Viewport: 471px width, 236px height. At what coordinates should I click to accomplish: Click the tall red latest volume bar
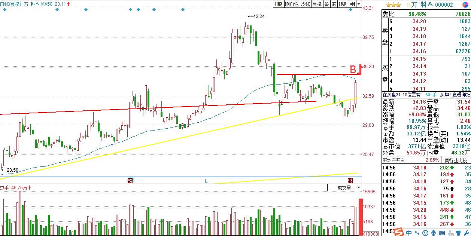click(360, 217)
